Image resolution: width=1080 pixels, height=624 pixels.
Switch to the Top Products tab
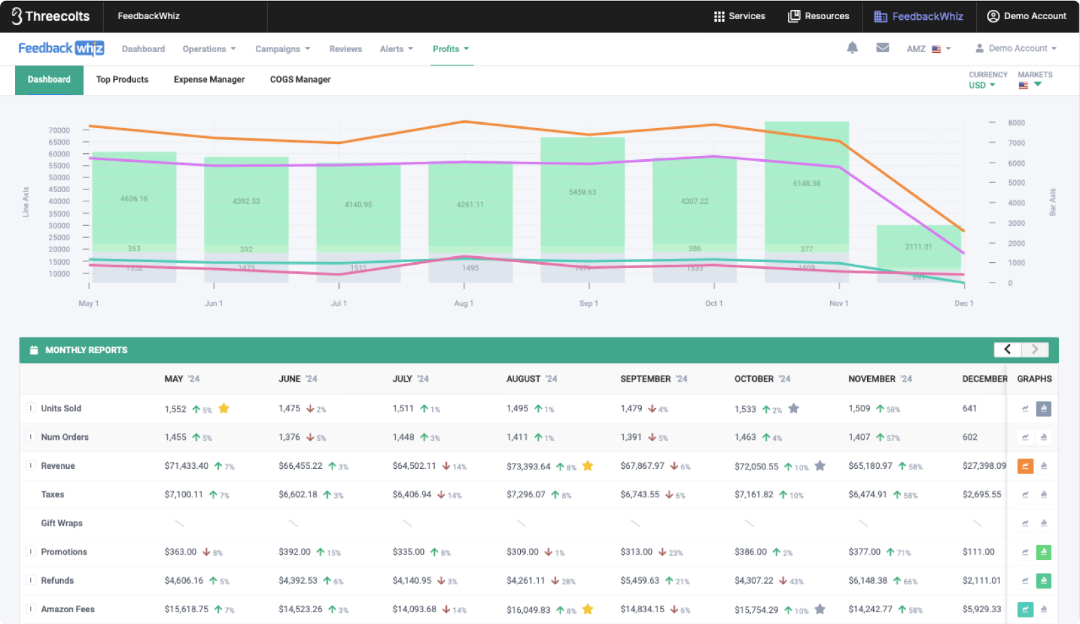122,79
